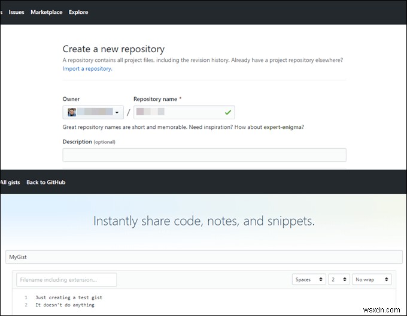407x316 pixels.
Task: Open the Spaces indent mode dropdown
Action: (309, 279)
